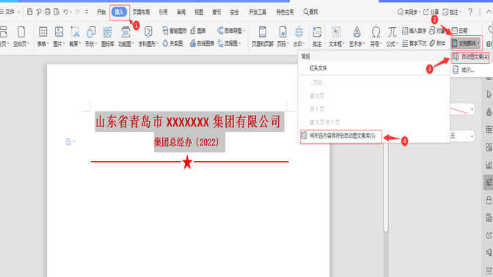Click the print icon in quick access toolbar
Viewport: 493px width, 277px height.
pos(48,12)
